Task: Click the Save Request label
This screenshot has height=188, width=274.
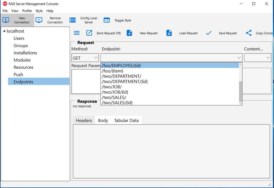Action: tap(228, 33)
